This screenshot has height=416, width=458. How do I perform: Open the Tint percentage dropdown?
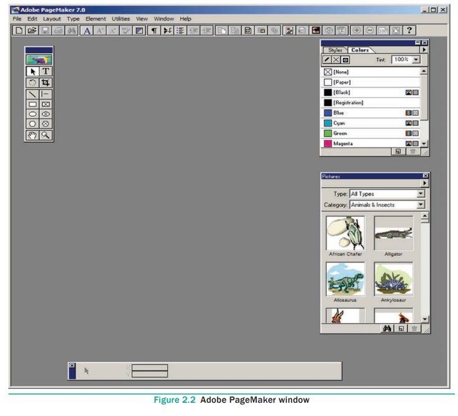click(x=416, y=60)
